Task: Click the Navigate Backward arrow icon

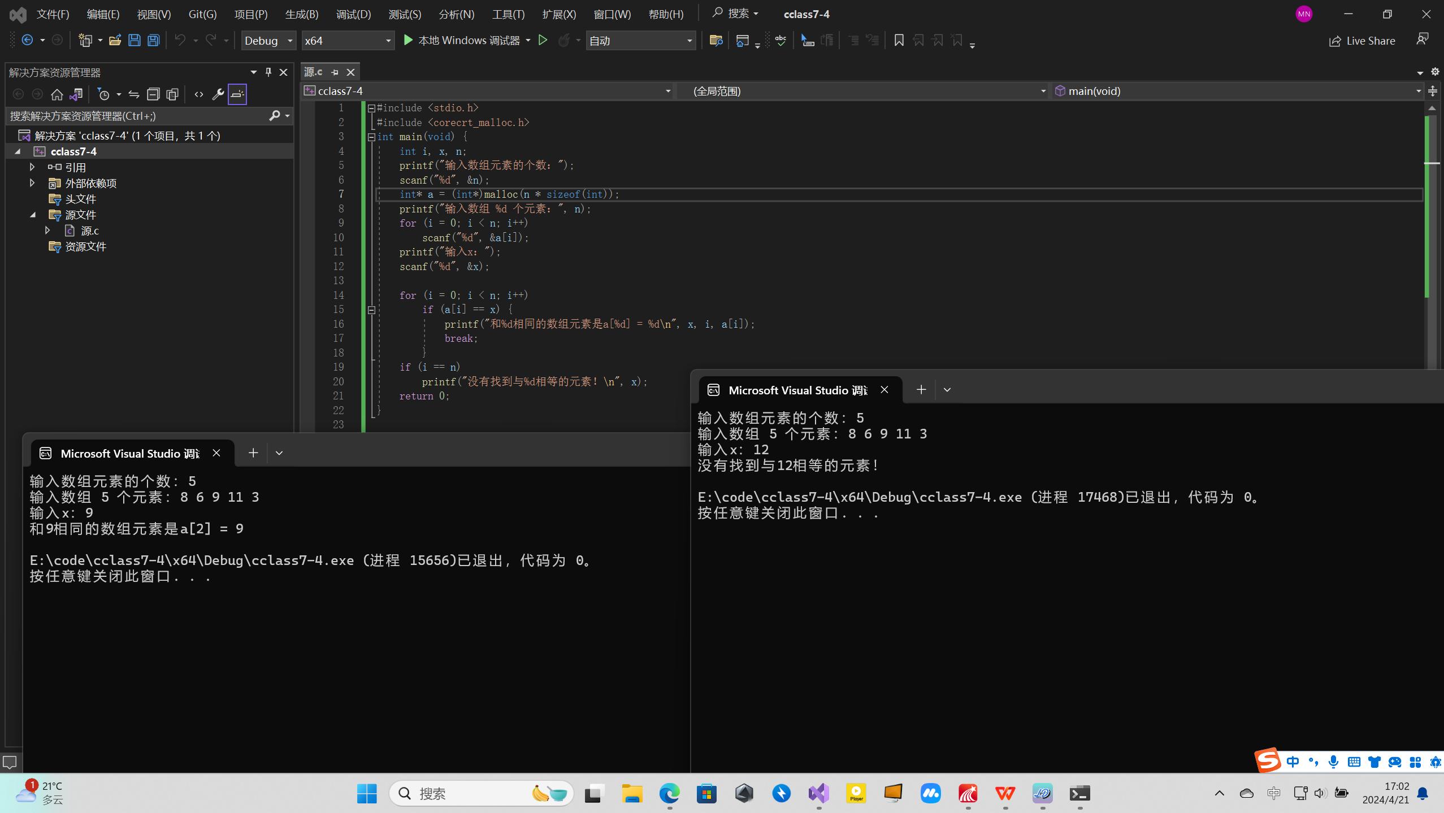Action: tap(27, 40)
